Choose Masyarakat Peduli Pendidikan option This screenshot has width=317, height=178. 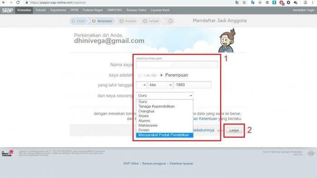[x=164, y=135]
